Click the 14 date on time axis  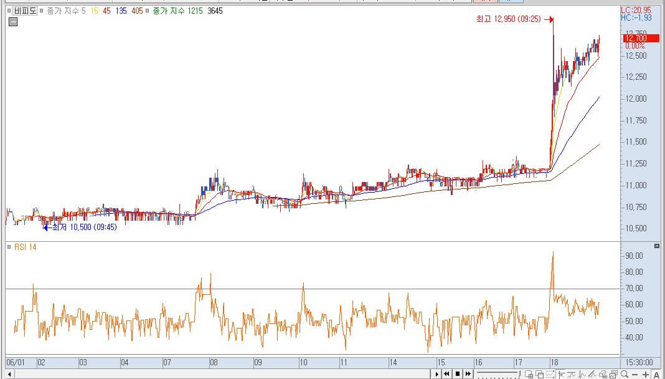coord(393,363)
